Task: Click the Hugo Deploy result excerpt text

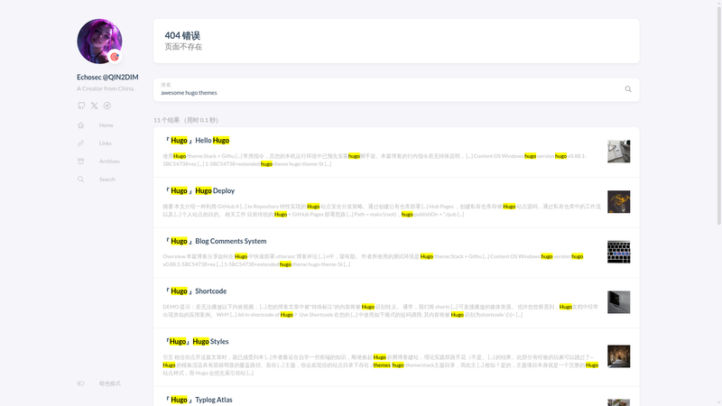Action: [382, 210]
